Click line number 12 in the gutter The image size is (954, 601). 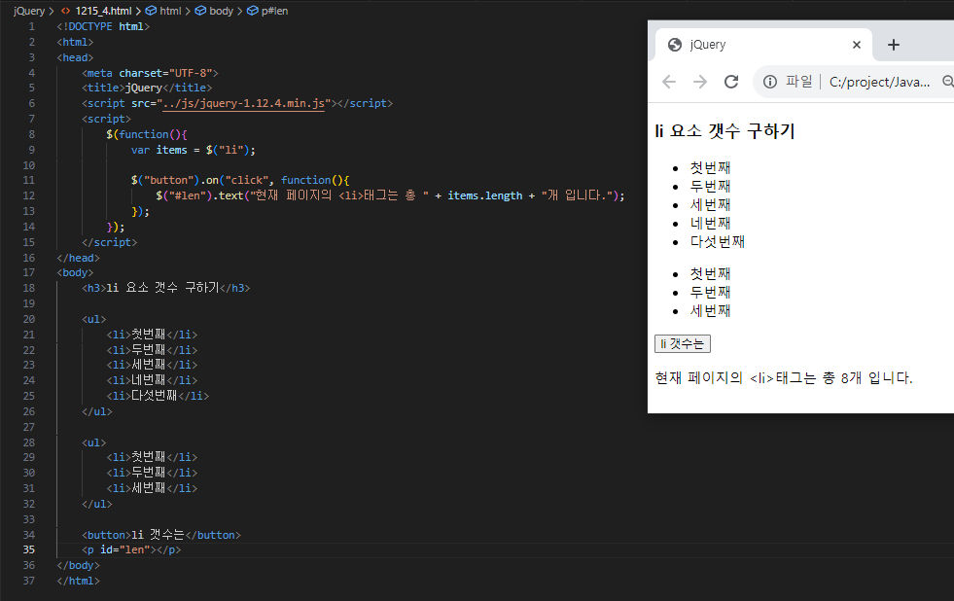[x=28, y=195]
